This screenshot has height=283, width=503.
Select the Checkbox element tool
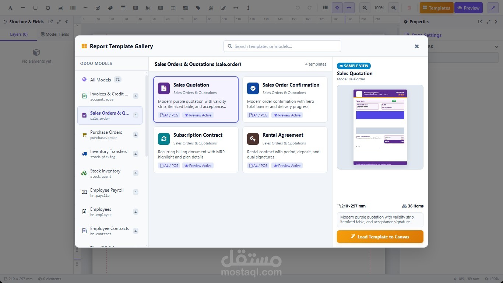coord(98,8)
